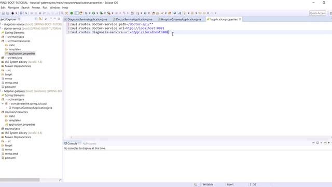
Task: Open the Search menu
Action: (x=25, y=7)
